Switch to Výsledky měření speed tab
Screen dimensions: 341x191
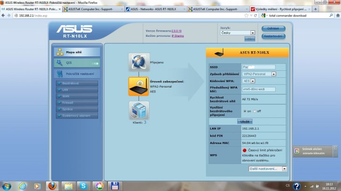[x=281, y=9]
